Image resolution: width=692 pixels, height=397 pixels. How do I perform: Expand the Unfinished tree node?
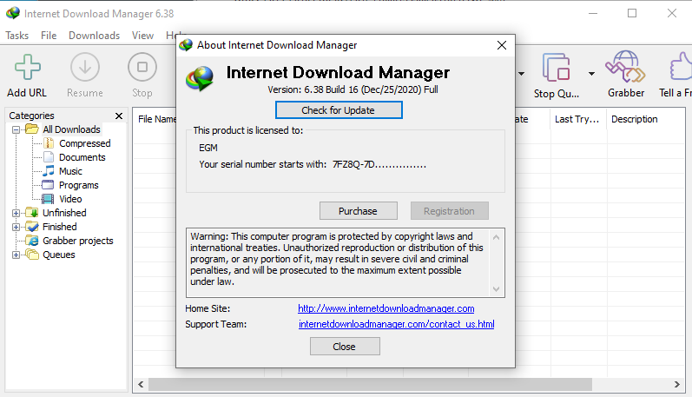pos(16,213)
